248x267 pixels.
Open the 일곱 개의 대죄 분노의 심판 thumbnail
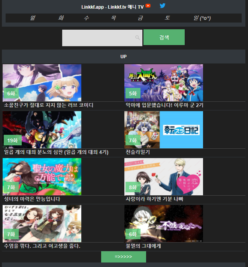tap(42, 130)
